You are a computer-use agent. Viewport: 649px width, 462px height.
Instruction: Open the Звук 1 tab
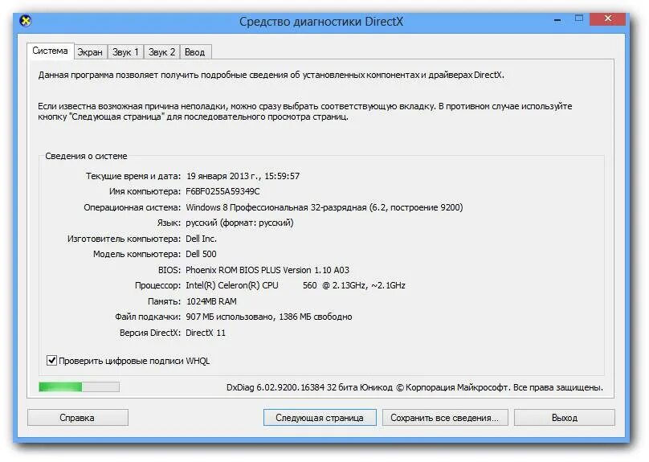125,52
